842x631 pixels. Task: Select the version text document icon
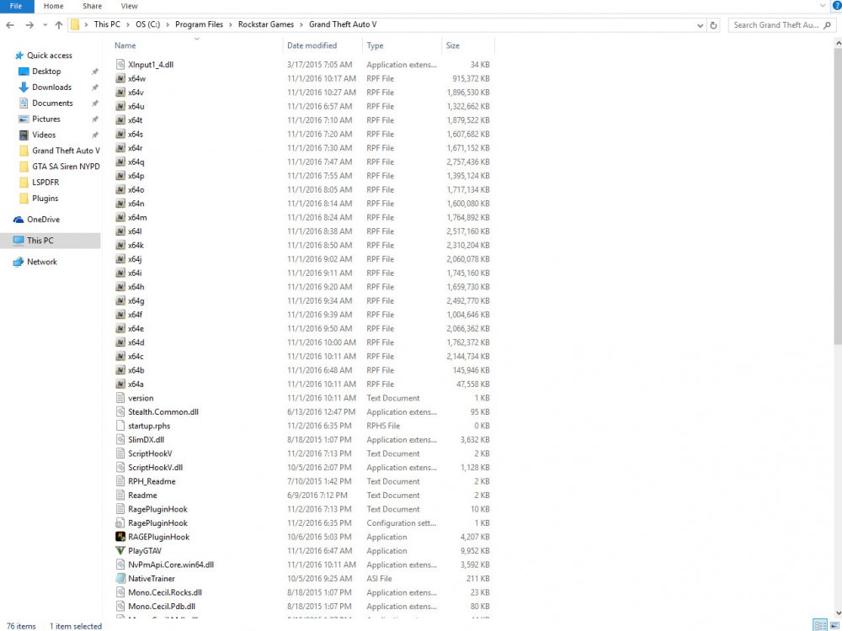tap(120, 398)
